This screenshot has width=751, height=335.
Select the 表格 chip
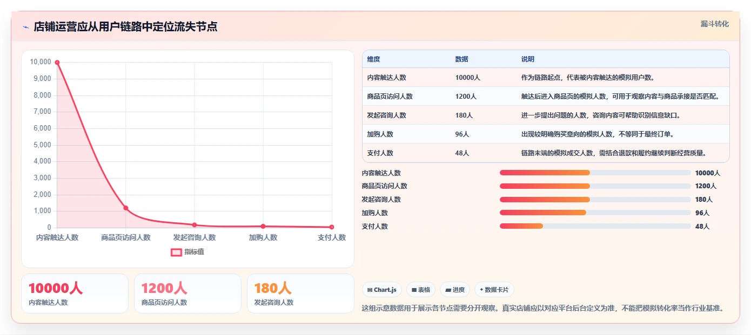click(421, 290)
